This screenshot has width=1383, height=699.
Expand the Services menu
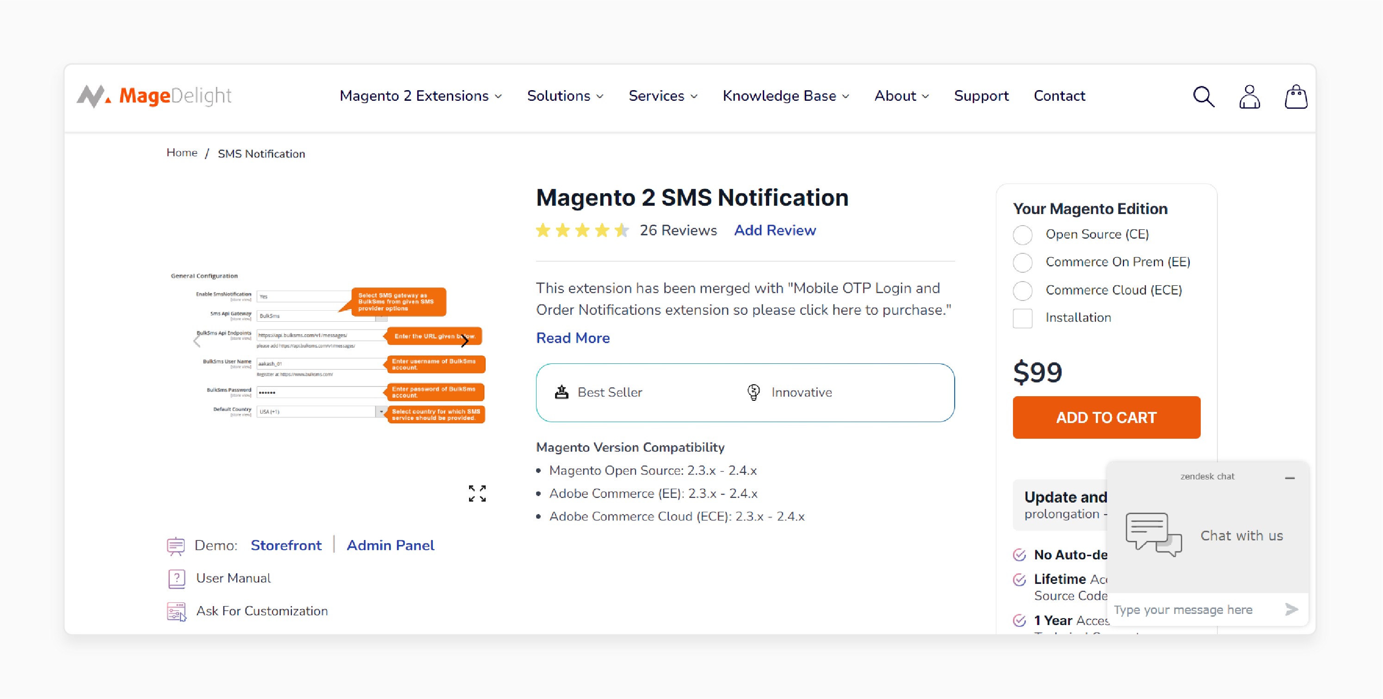pos(663,96)
